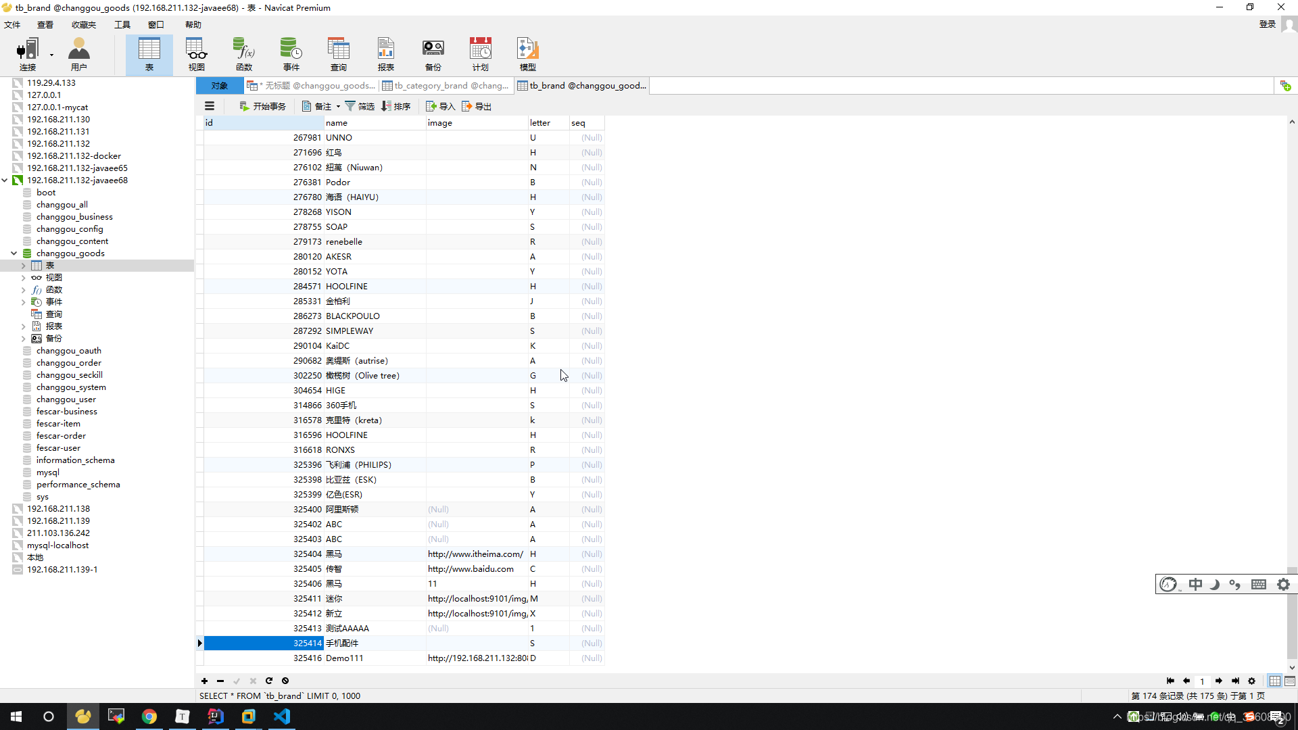Open Chrome from the taskbar
The height and width of the screenshot is (730, 1298).
point(149,716)
